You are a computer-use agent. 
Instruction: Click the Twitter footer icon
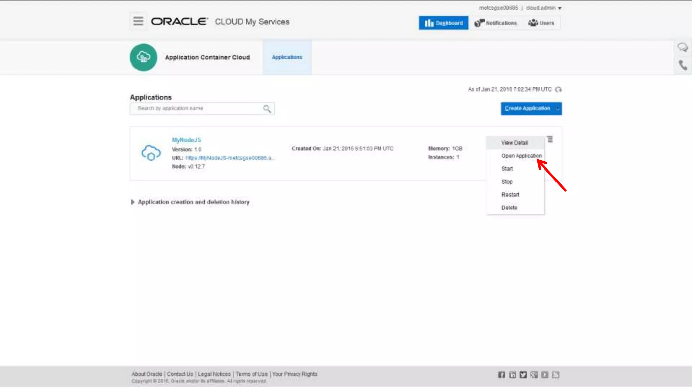pos(523,375)
